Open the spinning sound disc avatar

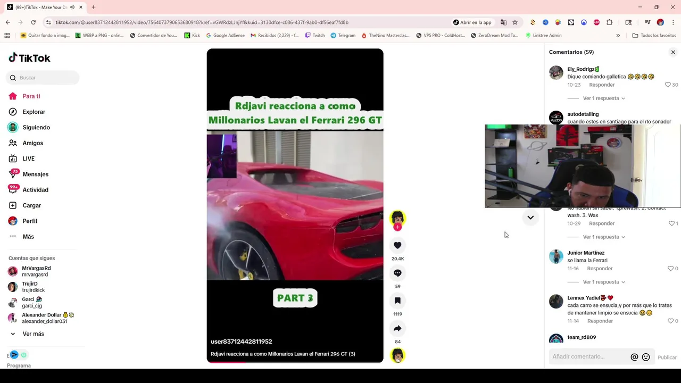pos(397,355)
